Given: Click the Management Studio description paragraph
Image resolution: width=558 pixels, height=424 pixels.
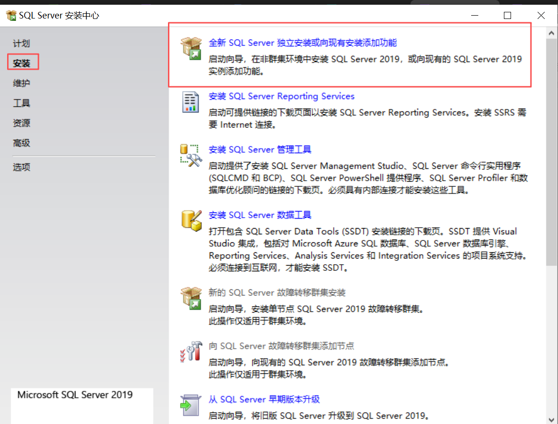Looking at the screenshot, I should point(368,178).
